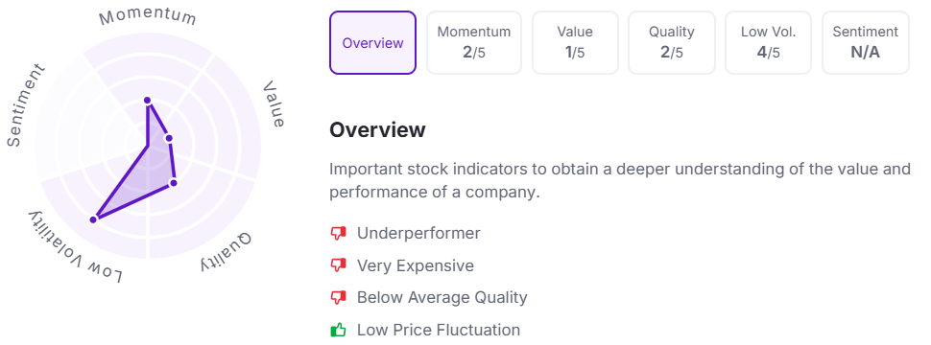
Task: Click the thumbs-down icon beside Below Average Quality
Action: [x=338, y=298]
